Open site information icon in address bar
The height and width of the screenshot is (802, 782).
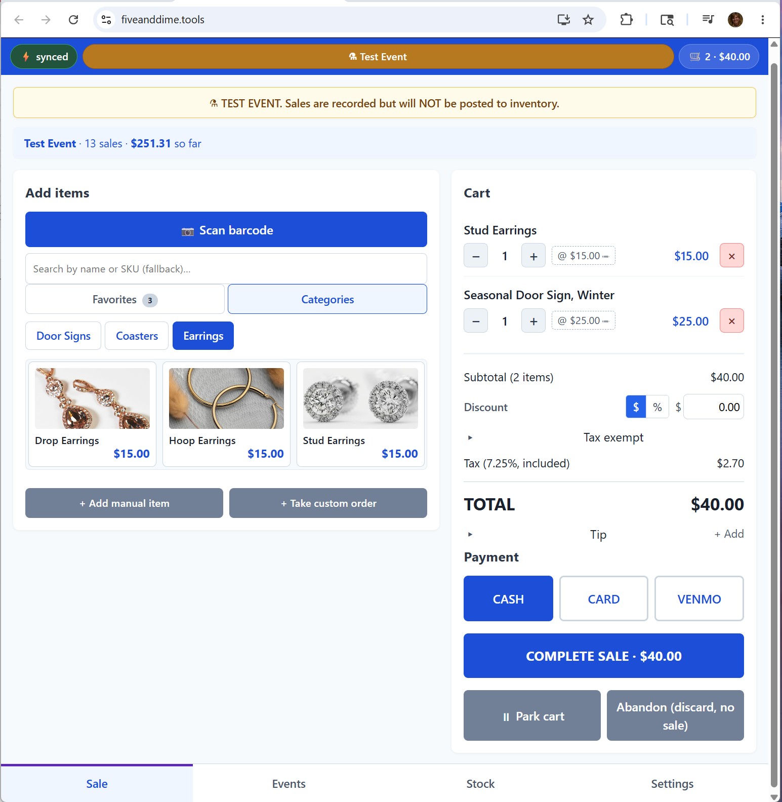coord(106,20)
